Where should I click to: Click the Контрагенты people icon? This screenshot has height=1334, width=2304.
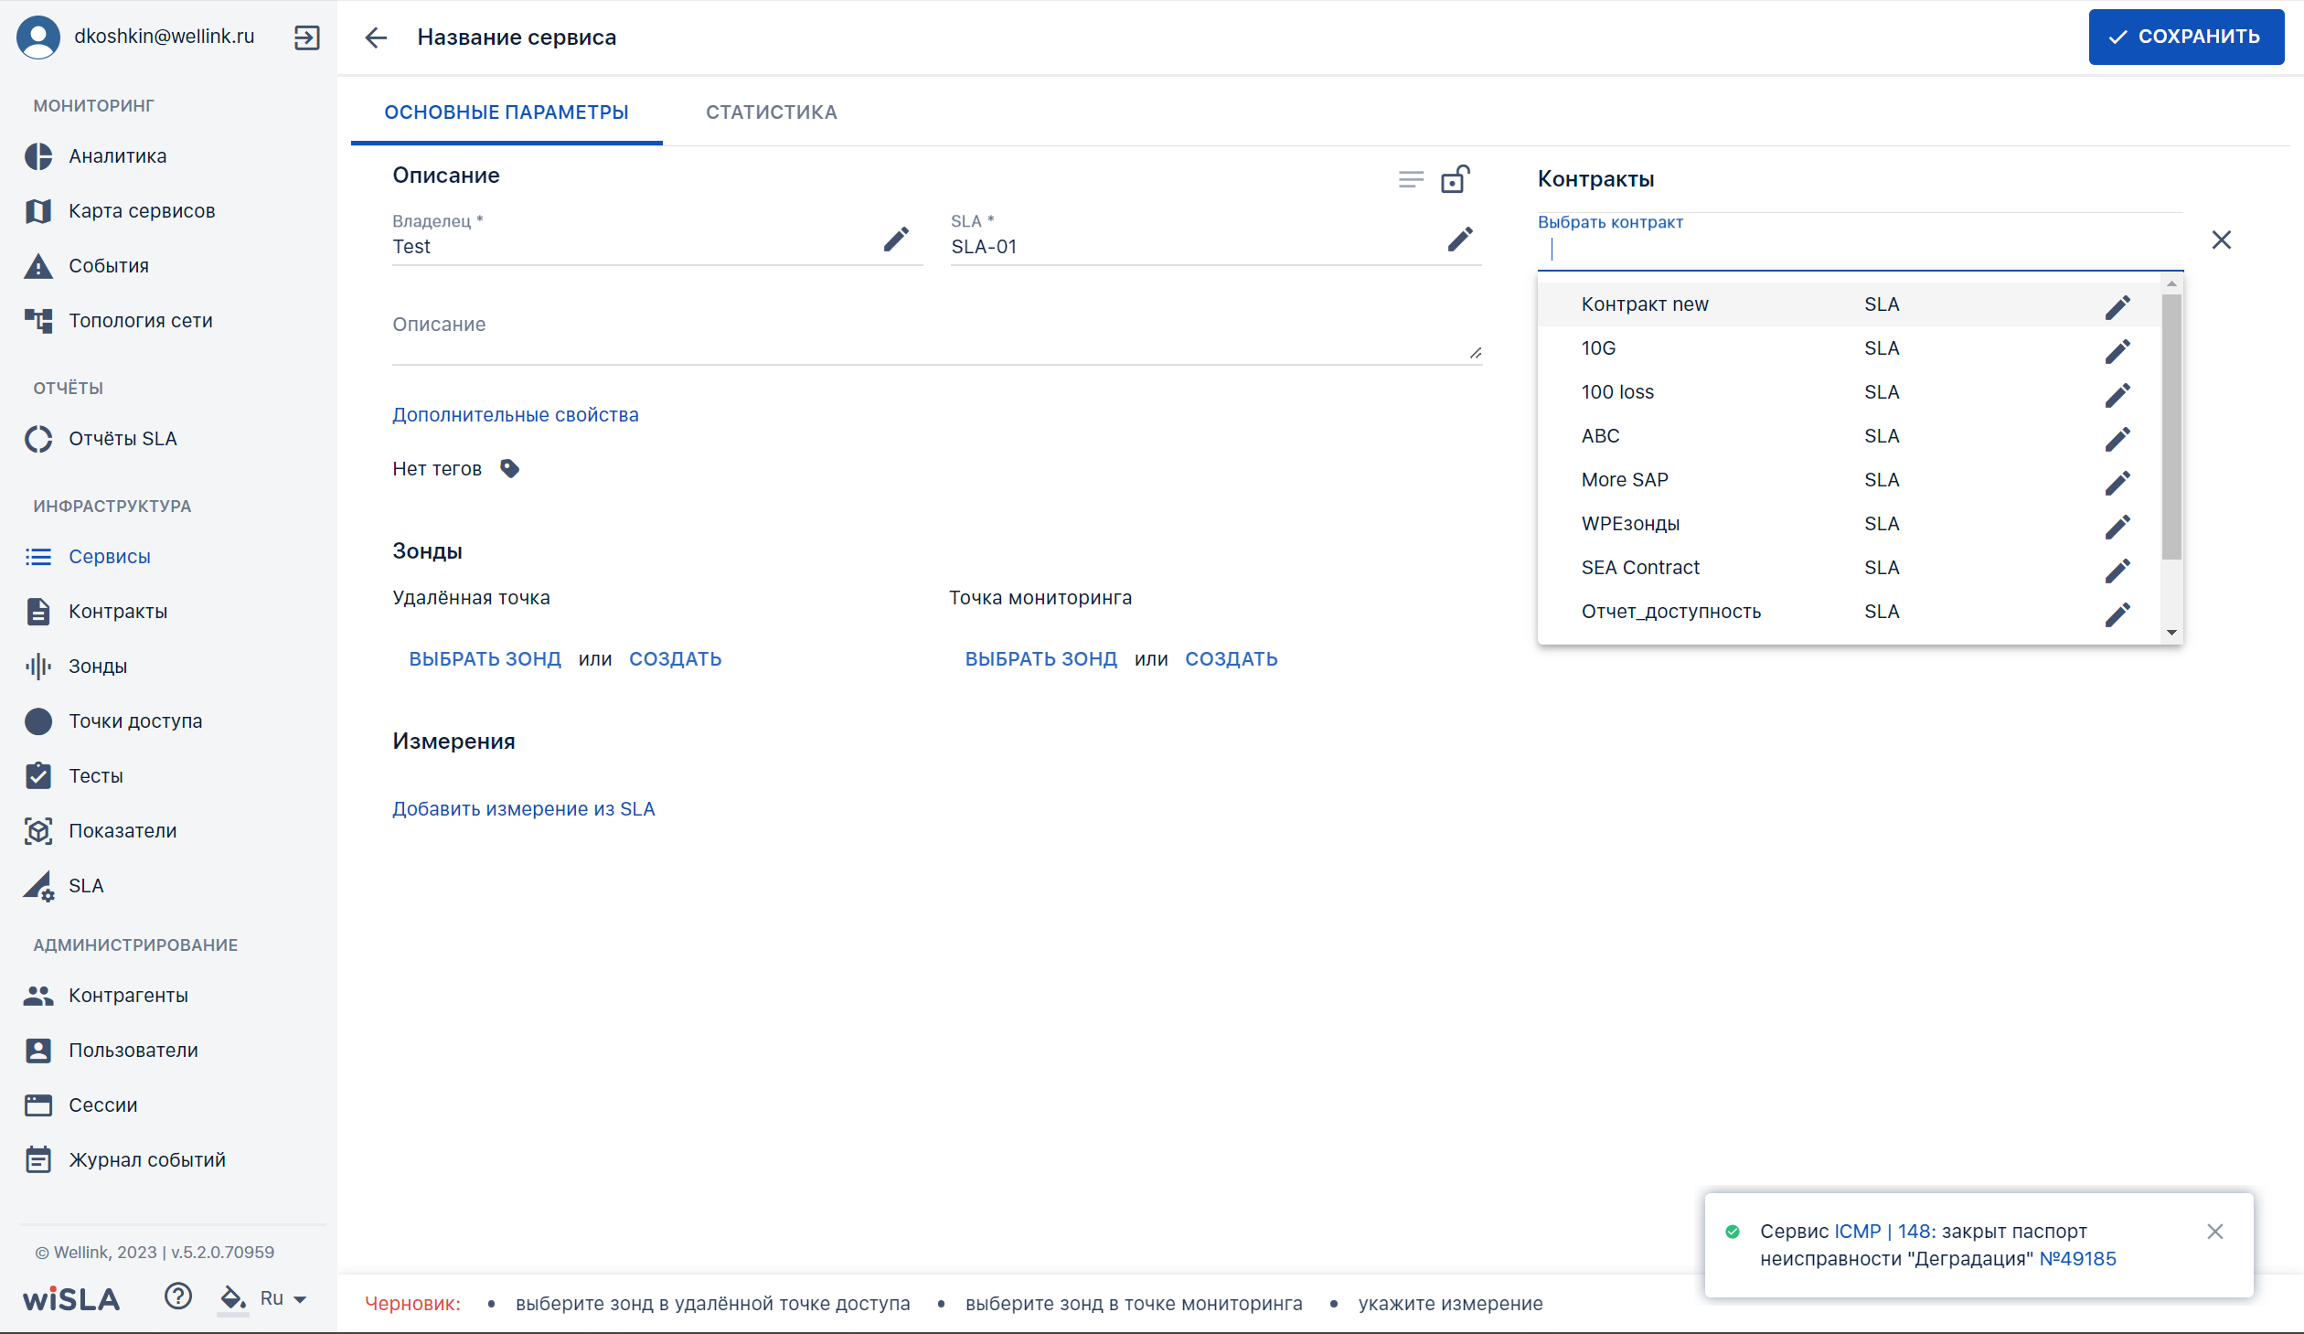(x=38, y=996)
